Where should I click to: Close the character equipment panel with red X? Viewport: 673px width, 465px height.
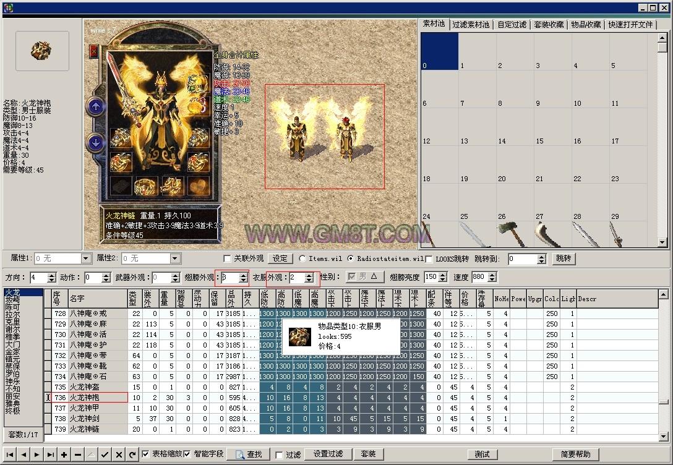[x=93, y=52]
